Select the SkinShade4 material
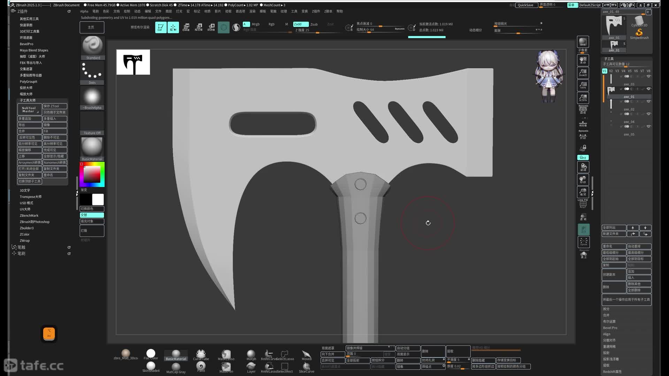This screenshot has height=376, width=669. (151, 367)
